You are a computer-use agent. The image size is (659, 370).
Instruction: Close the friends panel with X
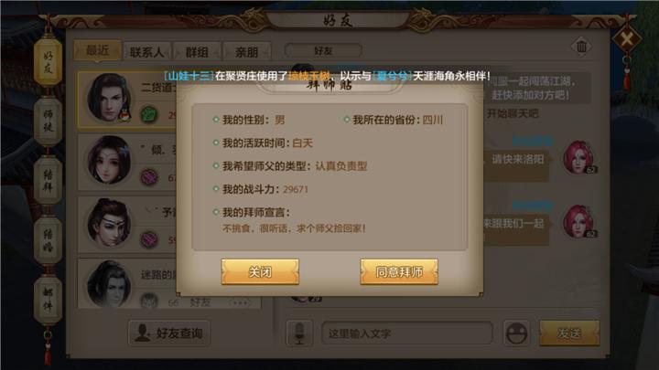626,40
